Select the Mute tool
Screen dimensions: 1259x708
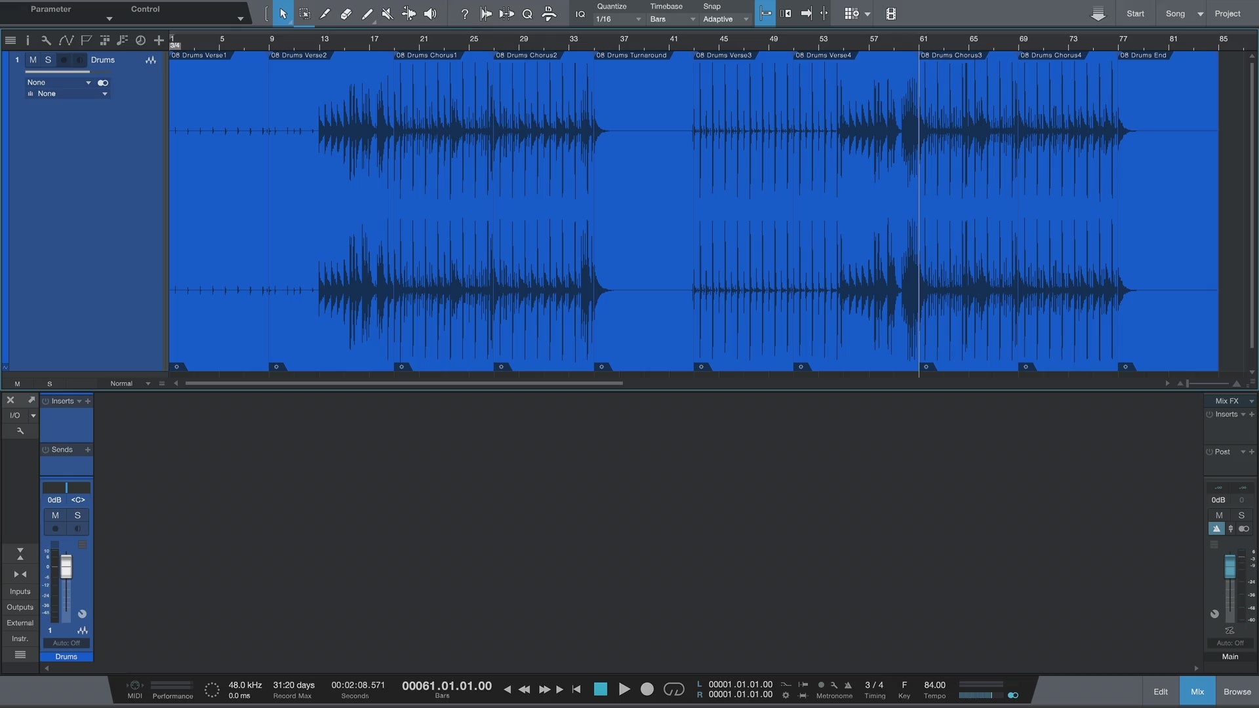pyautogui.click(x=388, y=14)
